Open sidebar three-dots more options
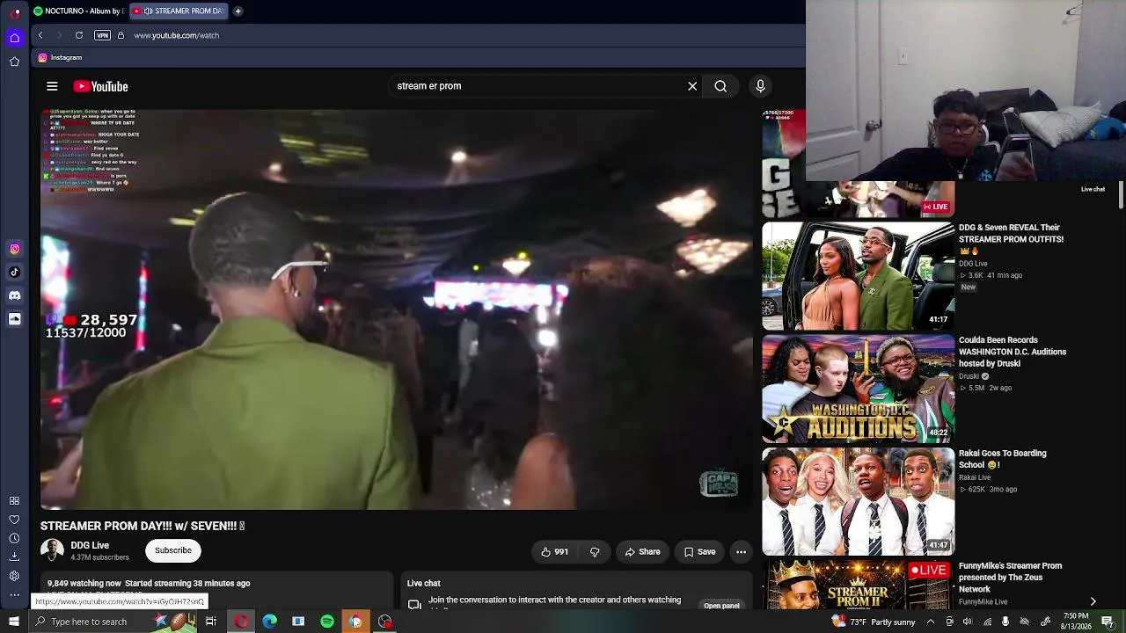The width and height of the screenshot is (1126, 633). [x=14, y=595]
